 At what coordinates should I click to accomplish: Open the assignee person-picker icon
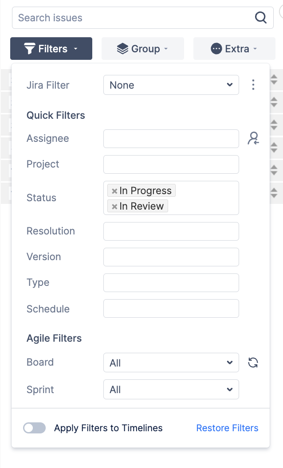[x=253, y=138]
